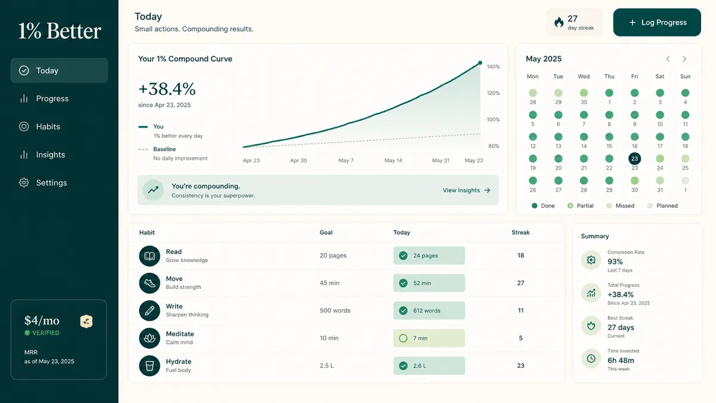Click the 20 pages goal cell
The height and width of the screenshot is (403, 716).
333,256
